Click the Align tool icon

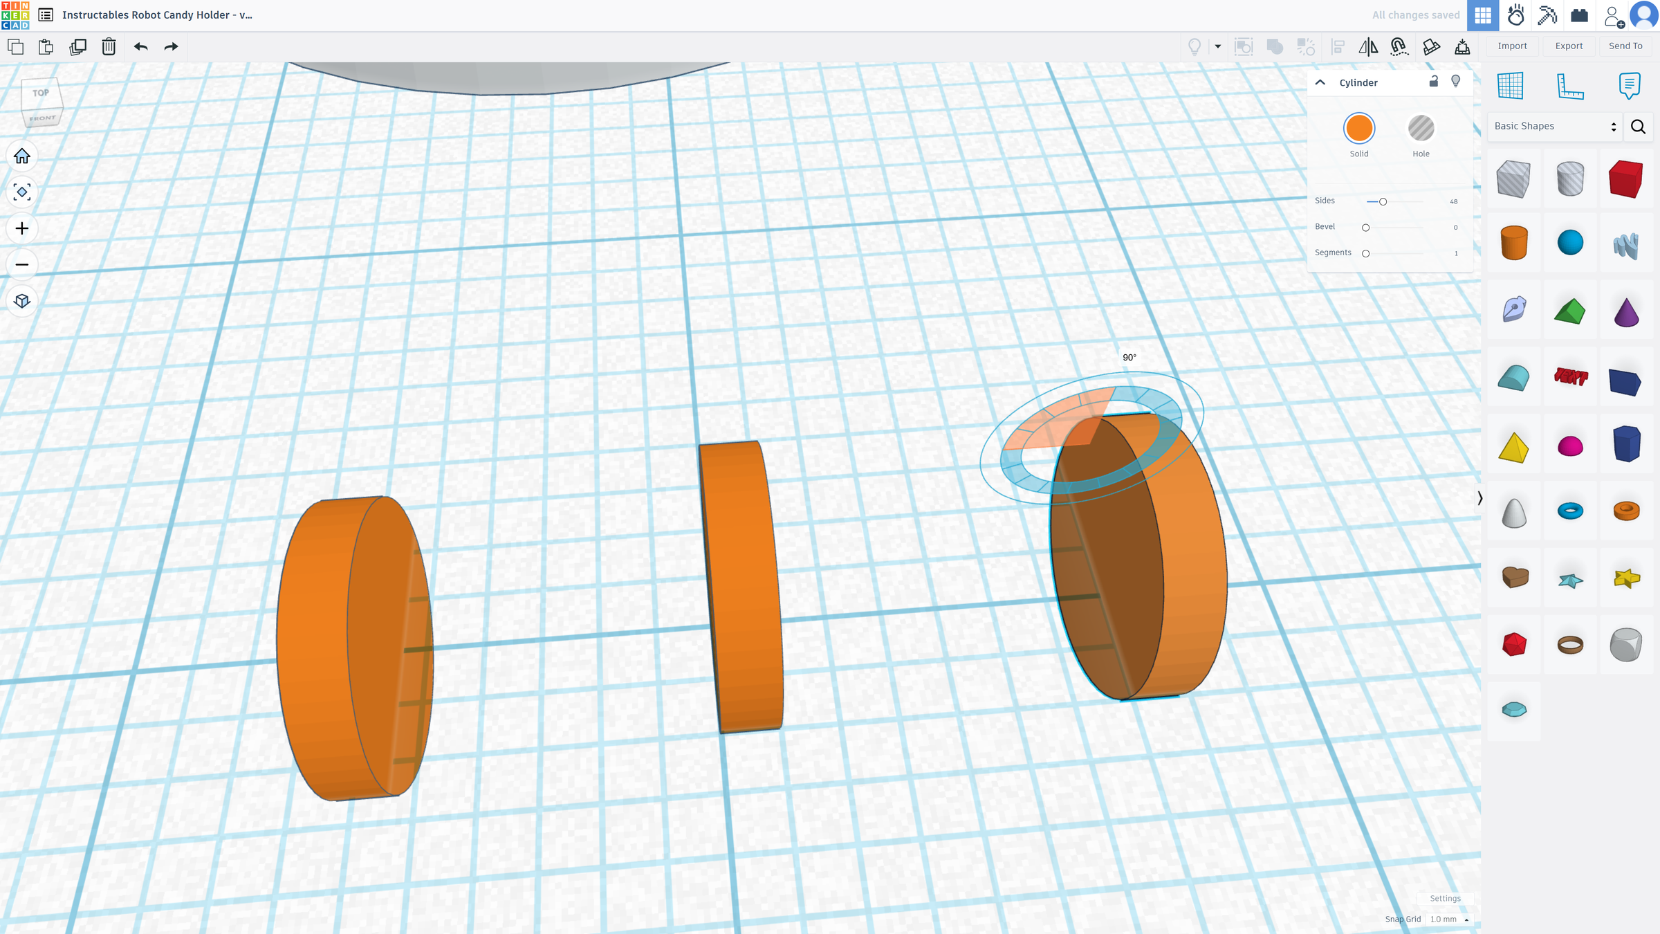(1338, 46)
